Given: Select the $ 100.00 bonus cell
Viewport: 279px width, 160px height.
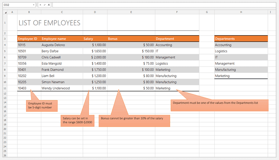Looking at the screenshot, I should [131, 70].
